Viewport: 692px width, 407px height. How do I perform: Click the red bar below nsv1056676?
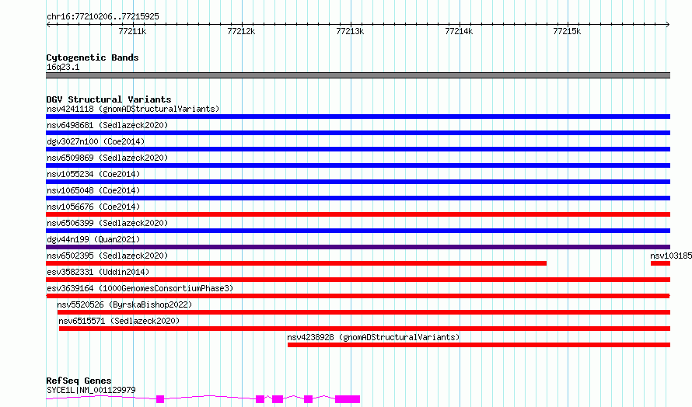click(358, 214)
